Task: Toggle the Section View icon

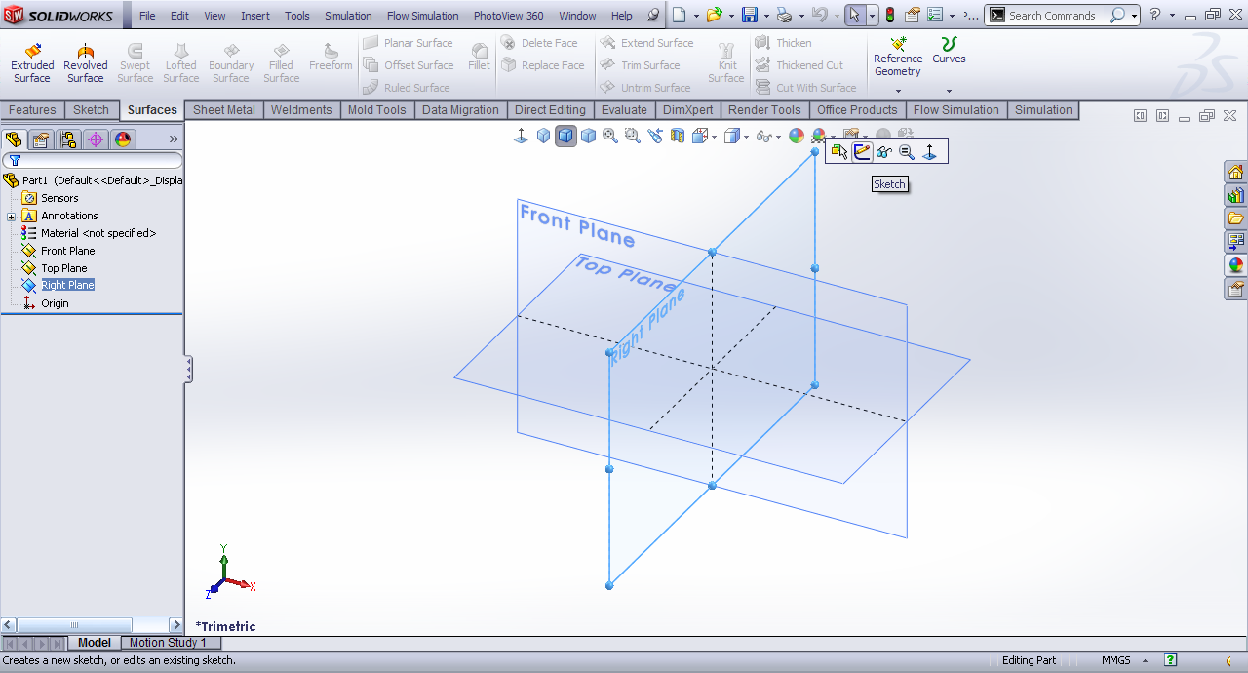Action: (x=677, y=137)
